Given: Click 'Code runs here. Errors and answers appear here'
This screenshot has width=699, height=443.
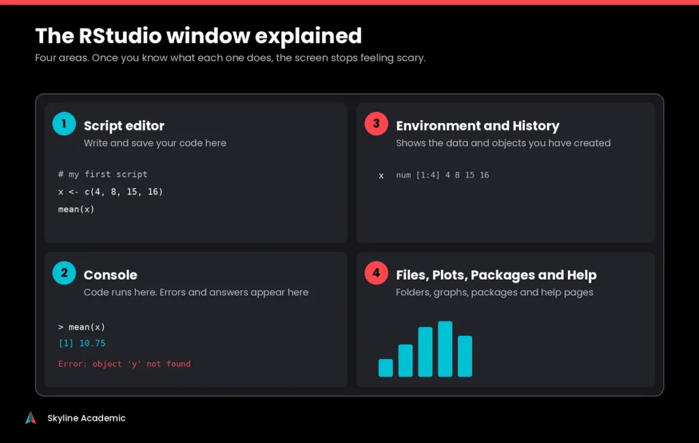Looking at the screenshot, I should (196, 292).
